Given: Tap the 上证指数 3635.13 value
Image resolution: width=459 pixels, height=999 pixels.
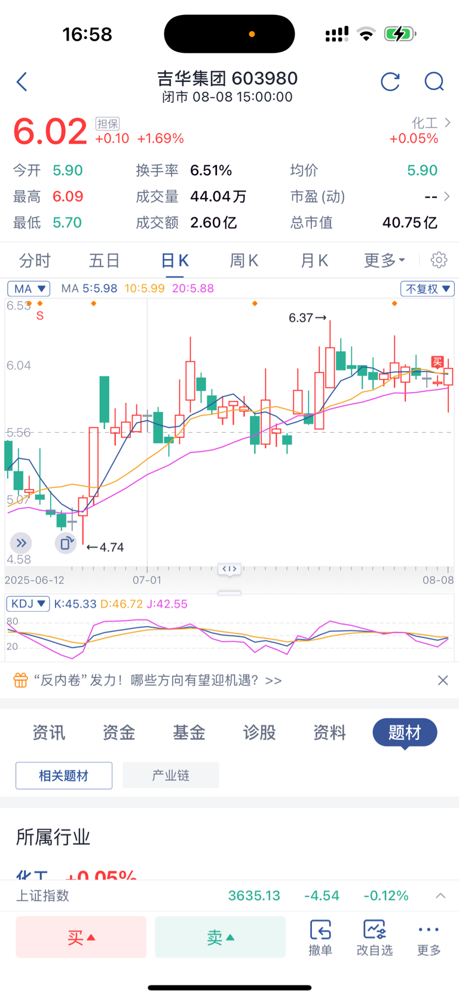Looking at the screenshot, I should coord(254,895).
